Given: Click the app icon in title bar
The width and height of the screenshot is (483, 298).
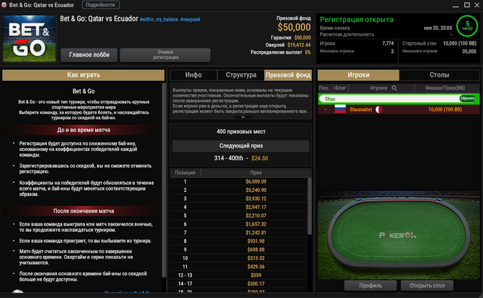Looking at the screenshot, I should click(x=4, y=5).
